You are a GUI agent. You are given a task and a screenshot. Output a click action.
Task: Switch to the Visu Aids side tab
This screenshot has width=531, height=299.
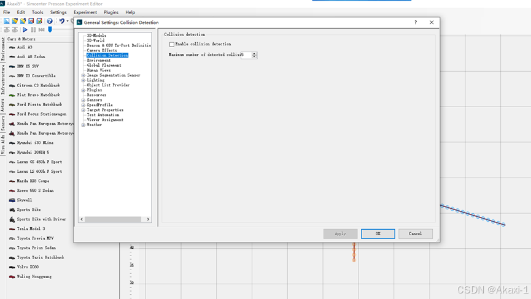tap(2, 145)
